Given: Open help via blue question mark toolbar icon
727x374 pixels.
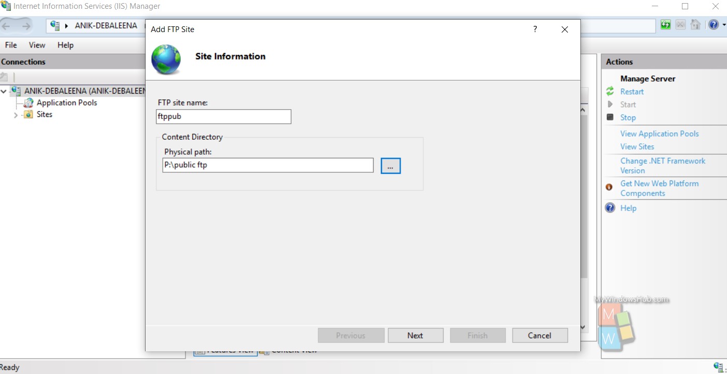Looking at the screenshot, I should 714,25.
